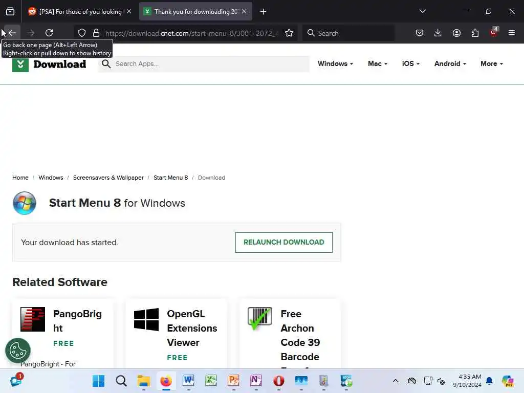Viewport: 524px width, 393px height.
Task: Open Copilot preview icon in taskbar
Action: point(508,381)
